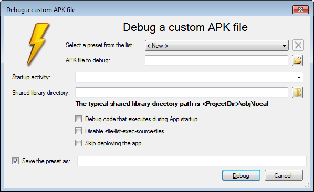Image resolution: width=314 pixels, height=192 pixels.
Task: Click the resize grip in dialog corner
Action: (x=307, y=185)
